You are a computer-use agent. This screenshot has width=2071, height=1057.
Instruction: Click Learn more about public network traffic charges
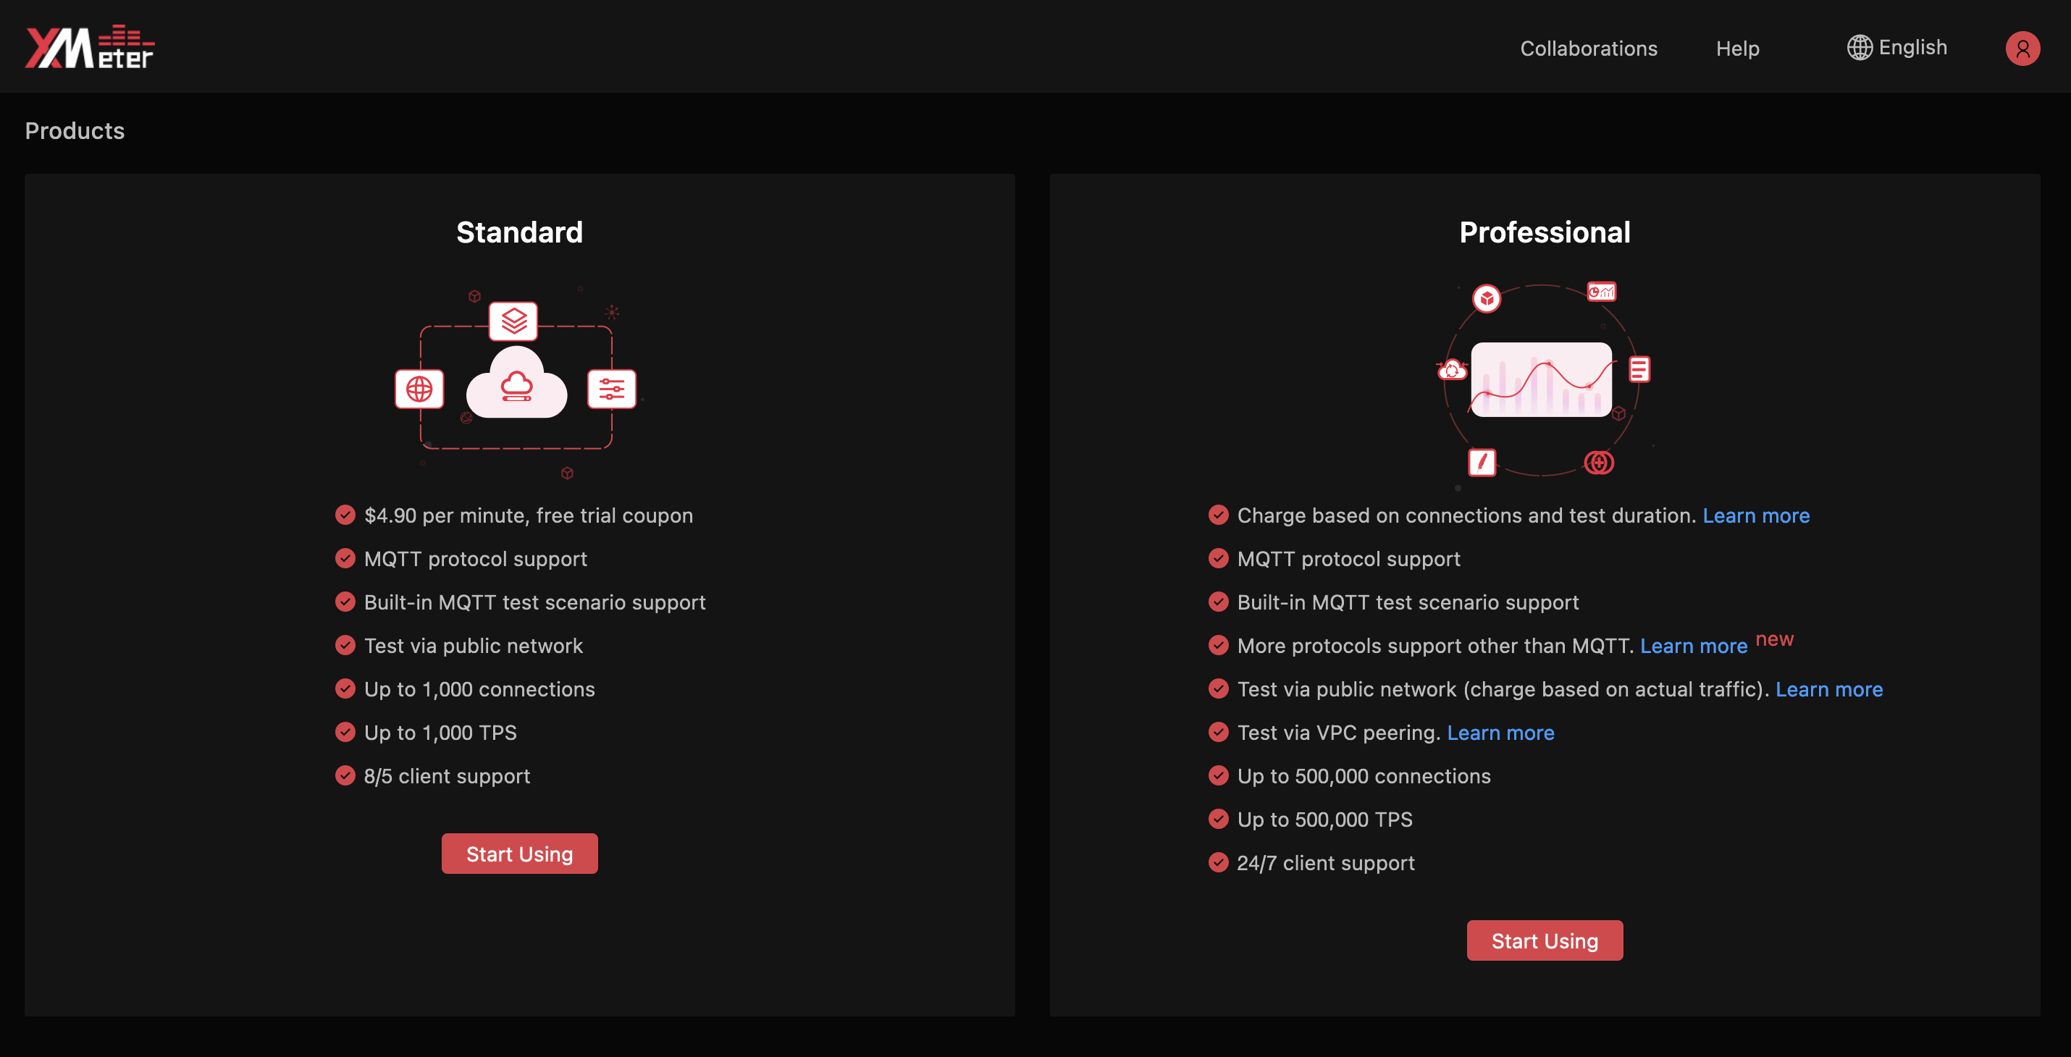click(1830, 688)
